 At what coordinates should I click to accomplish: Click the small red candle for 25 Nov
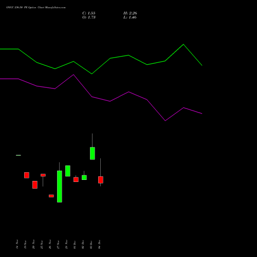tap(43, 175)
